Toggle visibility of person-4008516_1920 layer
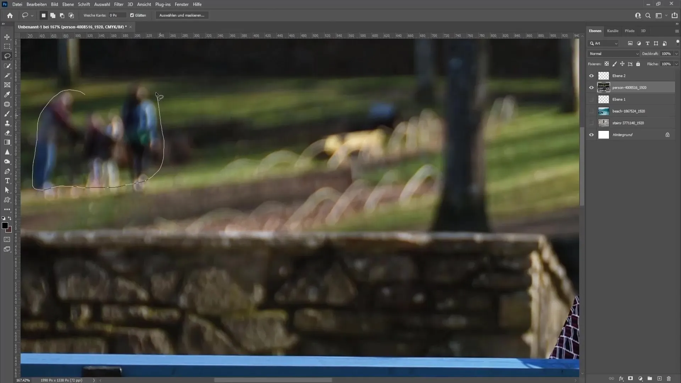 591,88
